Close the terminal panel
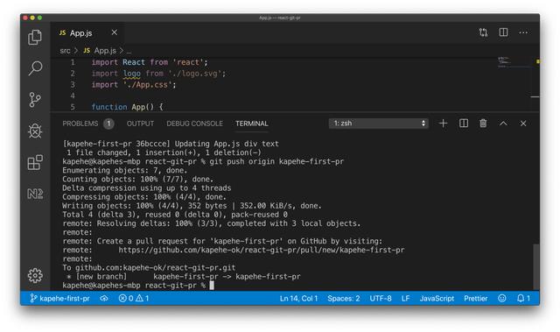 coord(523,124)
